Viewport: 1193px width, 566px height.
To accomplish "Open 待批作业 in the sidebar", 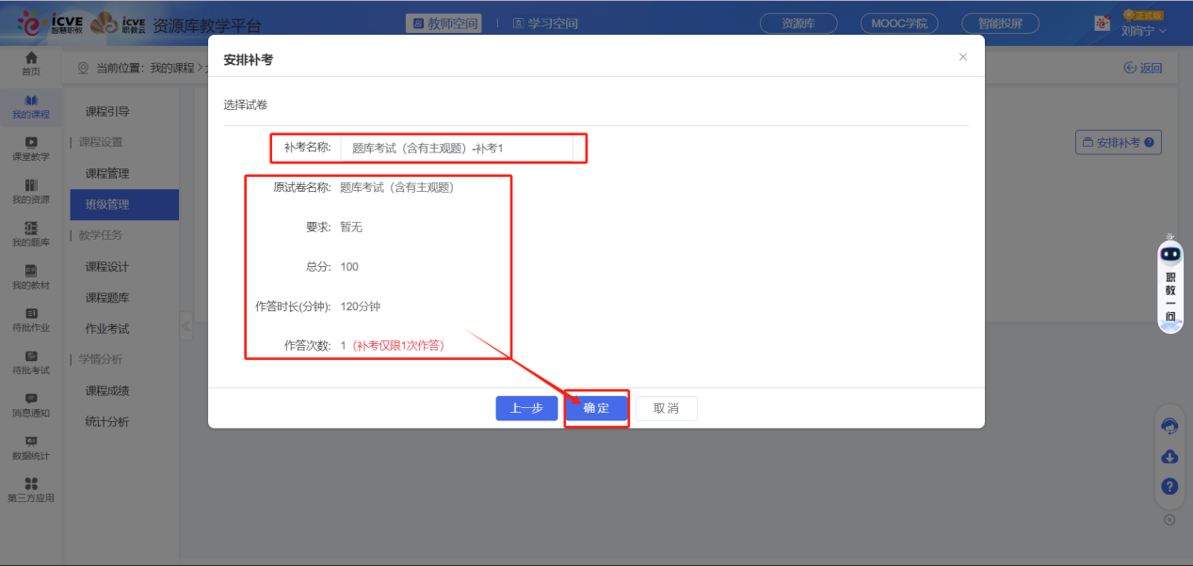I will coord(31,320).
